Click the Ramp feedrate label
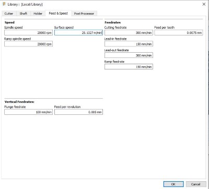Screen dimensions: 209x189 pyautogui.click(x=114, y=62)
